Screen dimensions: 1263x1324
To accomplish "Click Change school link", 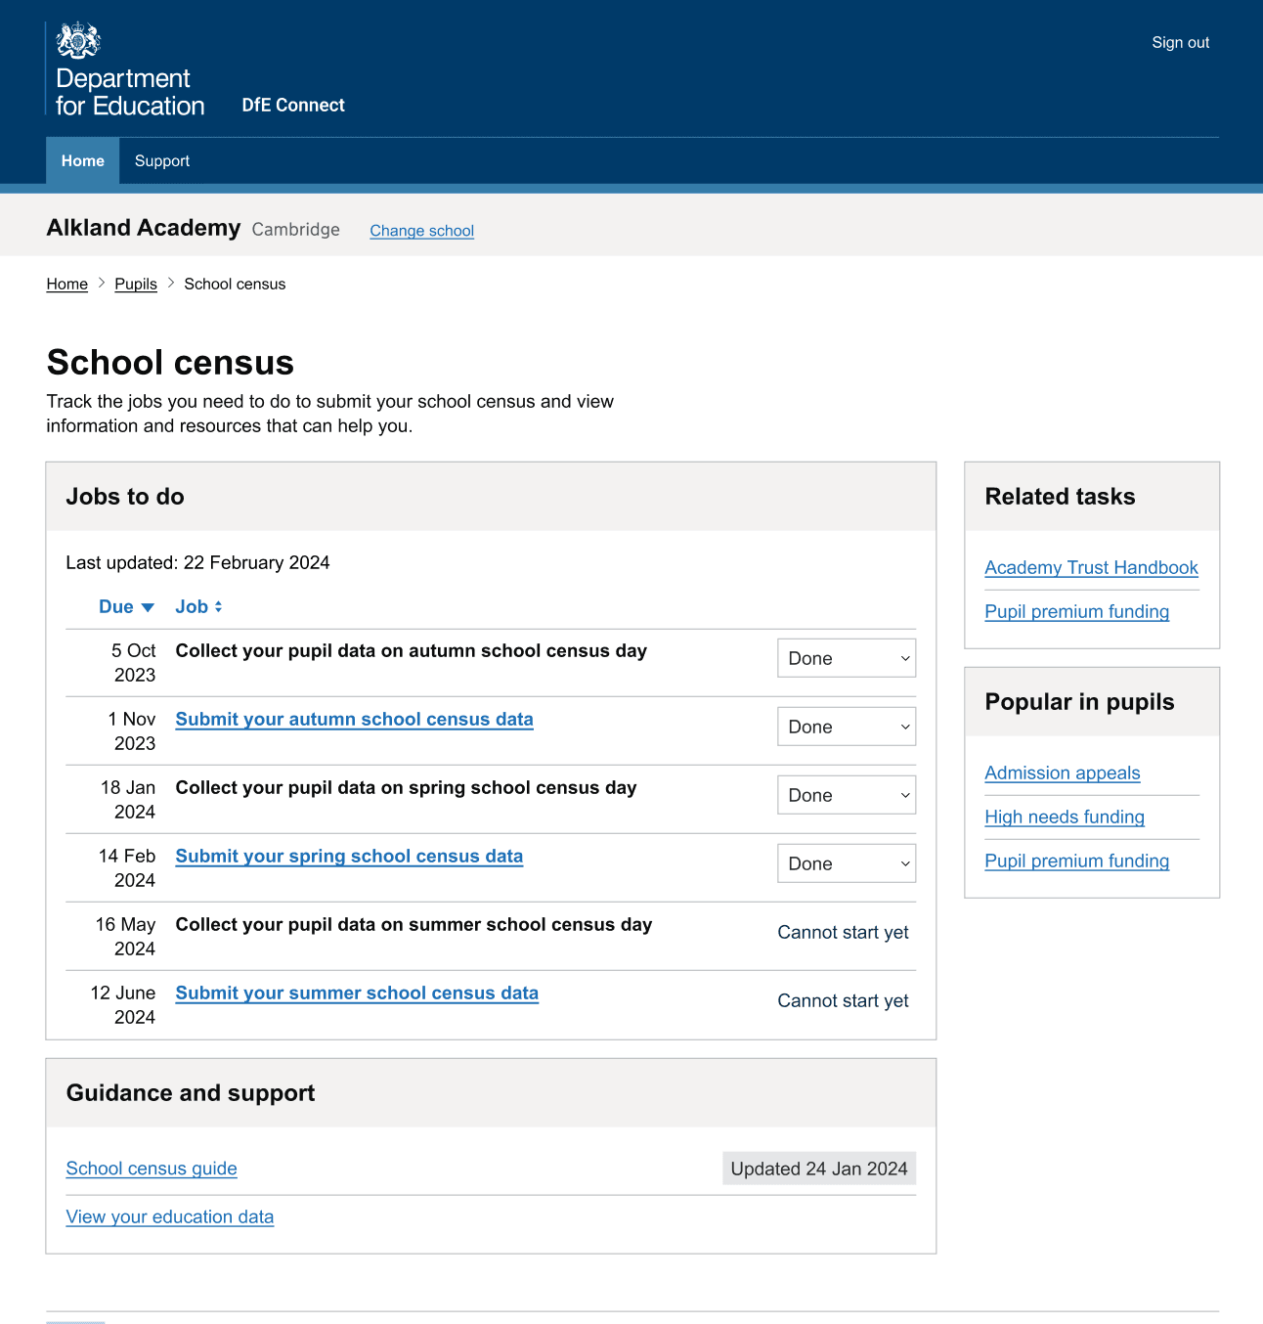I will [x=421, y=231].
